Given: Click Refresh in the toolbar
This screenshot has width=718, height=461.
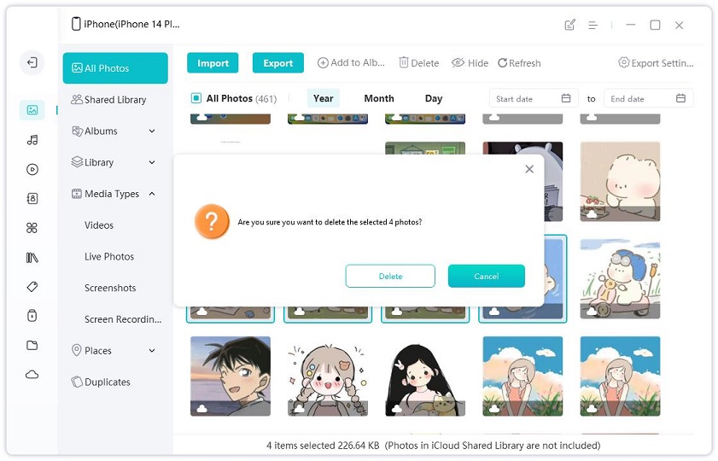Looking at the screenshot, I should click(519, 62).
